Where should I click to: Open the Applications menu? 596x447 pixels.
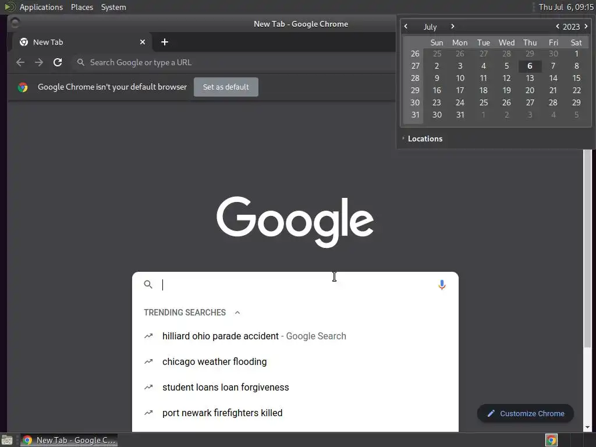[41, 7]
